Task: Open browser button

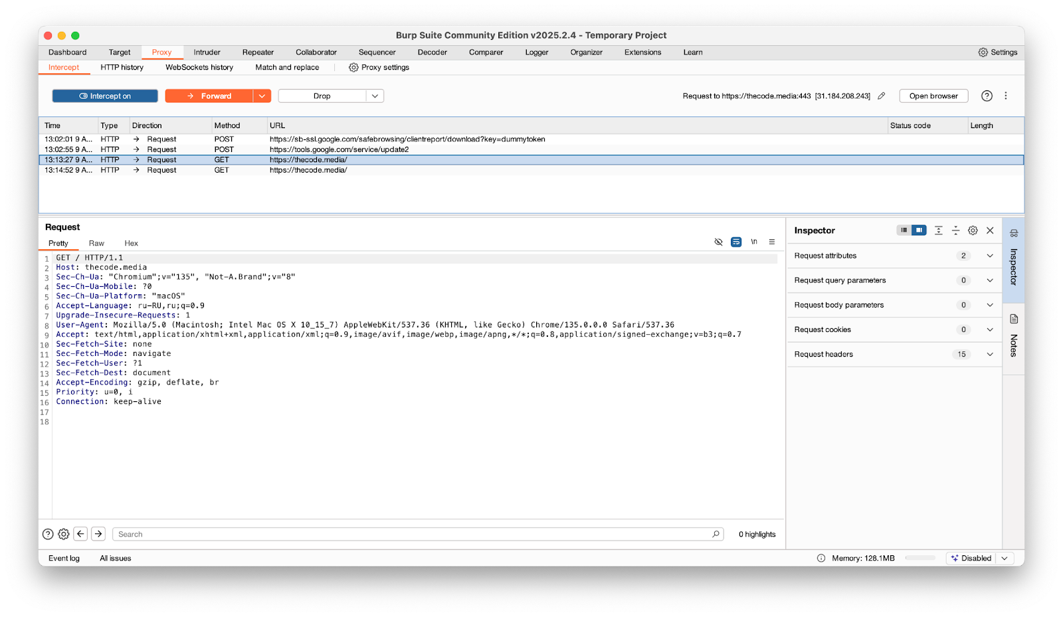Action: (933, 96)
